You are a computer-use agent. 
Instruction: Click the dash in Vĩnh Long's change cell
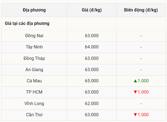click(x=141, y=103)
